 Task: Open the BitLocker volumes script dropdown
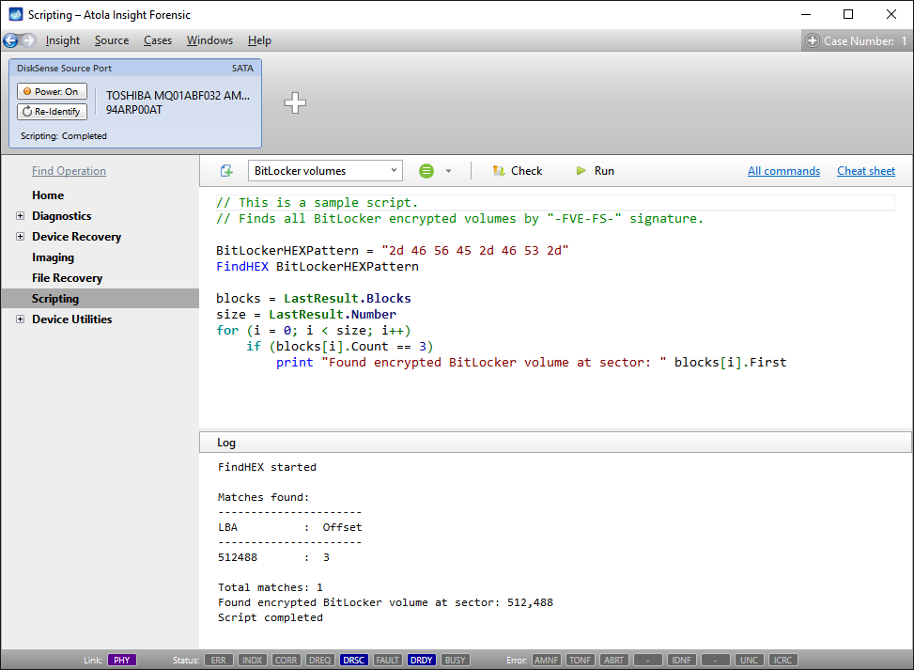[x=325, y=171]
